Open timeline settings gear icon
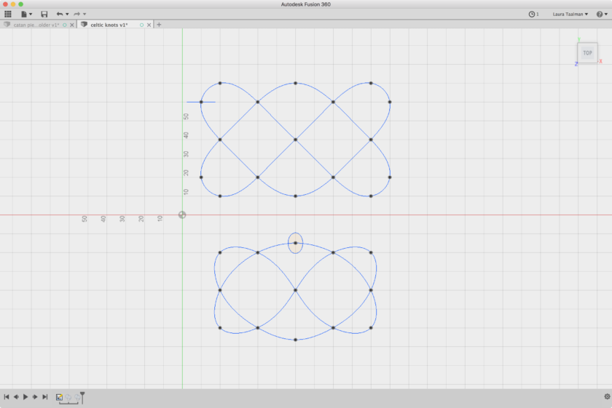 (x=607, y=397)
